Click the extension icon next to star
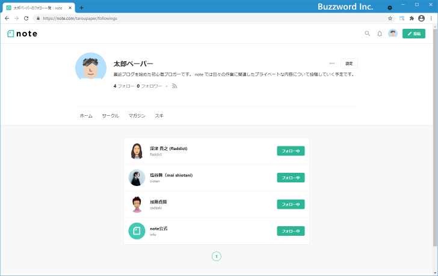 point(402,19)
